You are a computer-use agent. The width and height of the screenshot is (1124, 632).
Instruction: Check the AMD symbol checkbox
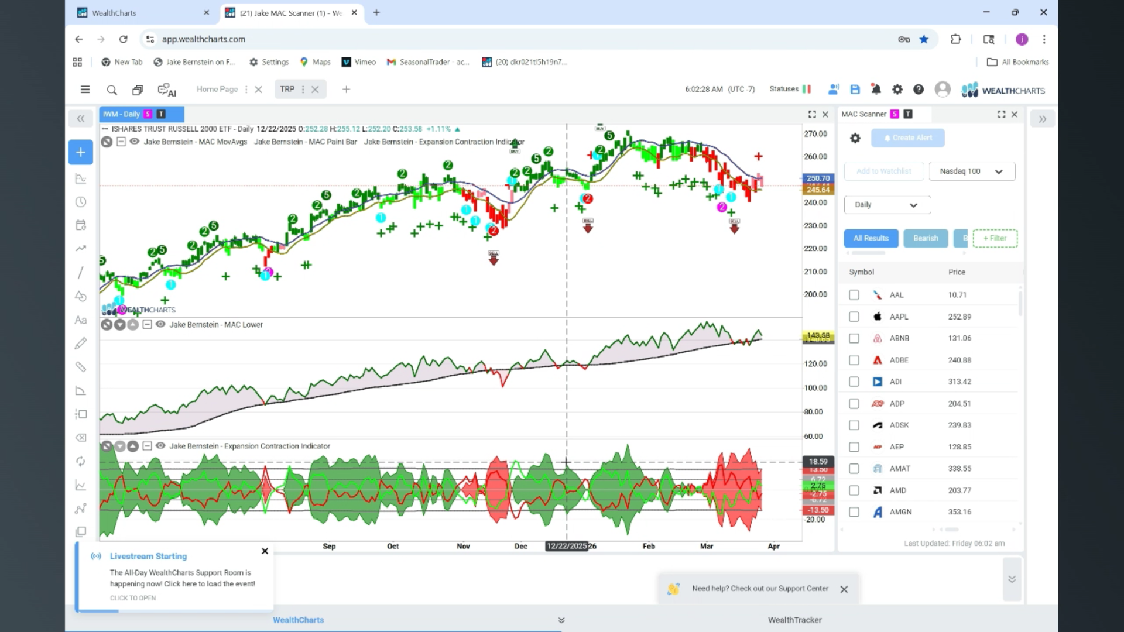pyautogui.click(x=854, y=490)
